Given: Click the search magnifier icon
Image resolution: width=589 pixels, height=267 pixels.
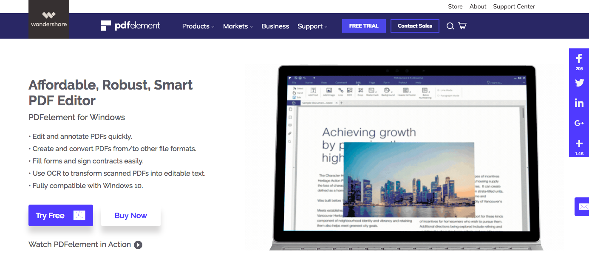Looking at the screenshot, I should [450, 26].
